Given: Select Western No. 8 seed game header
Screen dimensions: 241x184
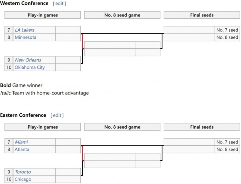Looking at the screenshot, I should [122, 15].
